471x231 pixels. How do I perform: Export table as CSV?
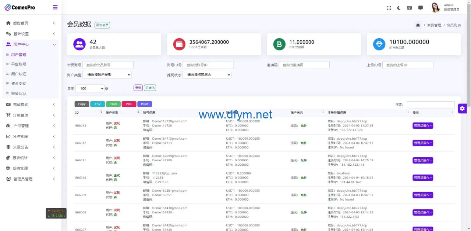(98, 104)
